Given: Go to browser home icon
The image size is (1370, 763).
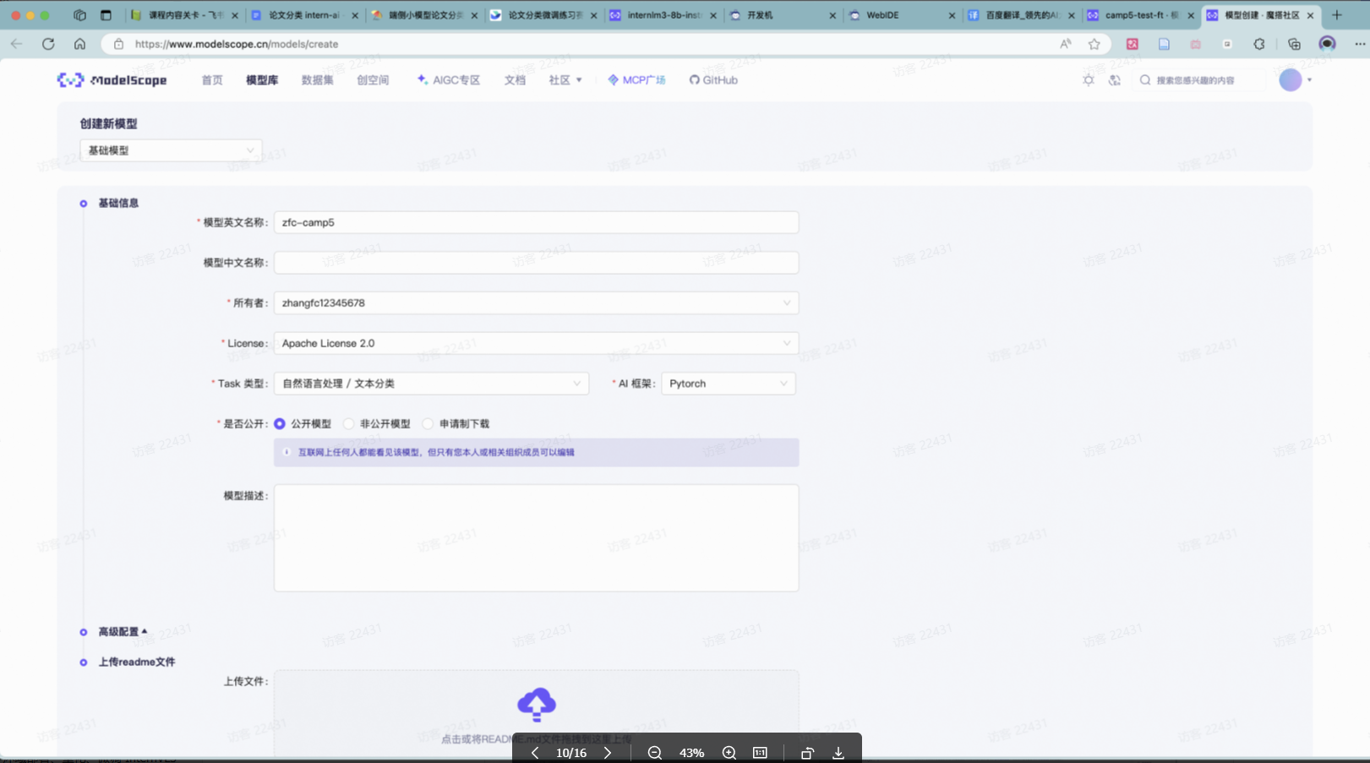Looking at the screenshot, I should pyautogui.click(x=79, y=44).
